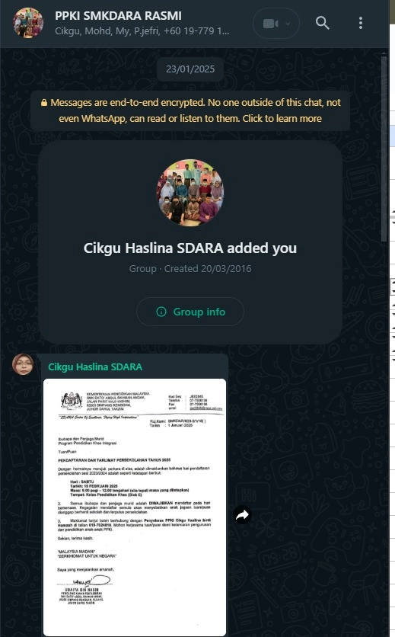The width and height of the screenshot is (395, 637).
Task: Expand the video call dropdown chevron
Action: pos(288,24)
